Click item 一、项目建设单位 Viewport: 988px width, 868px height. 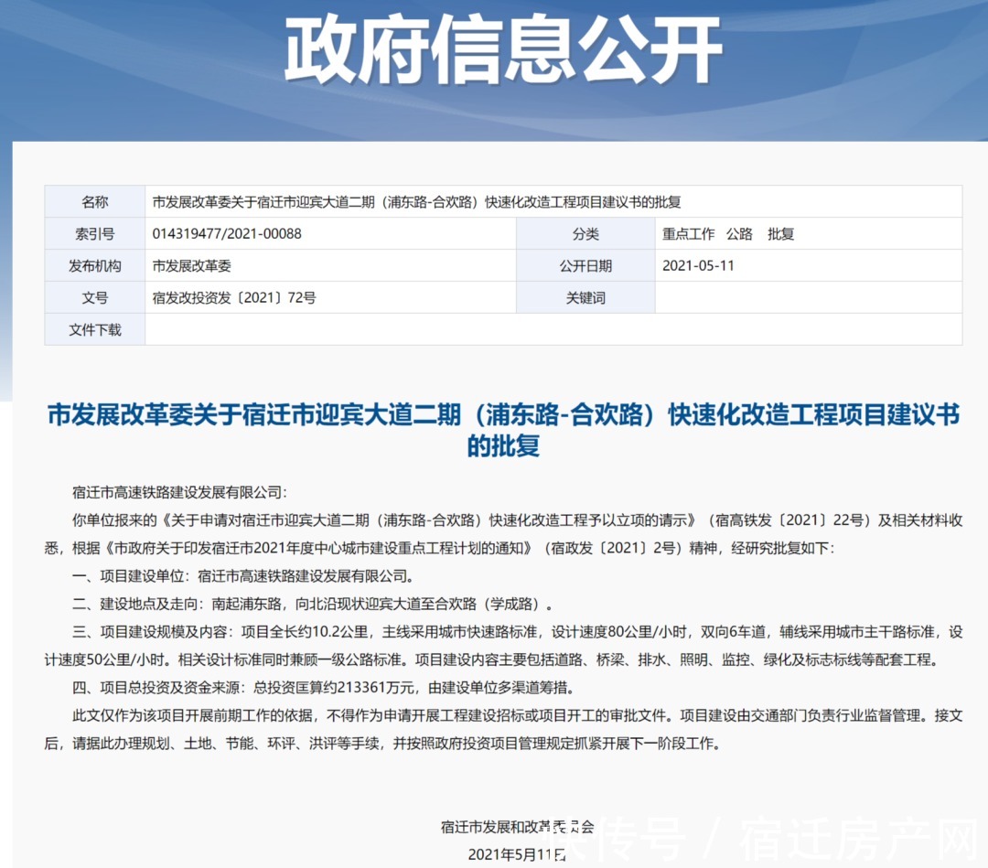(x=243, y=575)
